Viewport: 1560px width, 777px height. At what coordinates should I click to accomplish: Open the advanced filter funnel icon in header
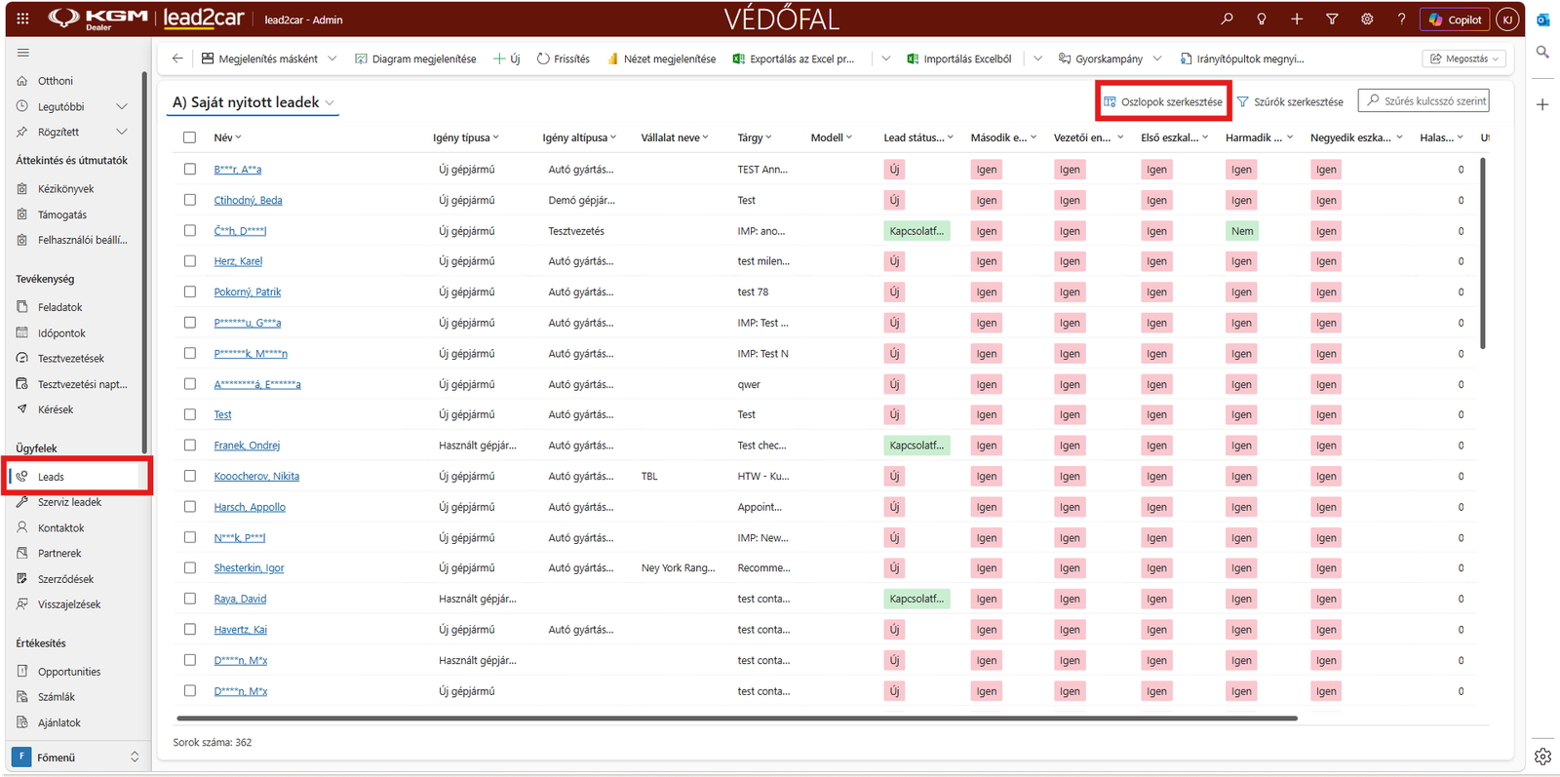pyautogui.click(x=1332, y=19)
